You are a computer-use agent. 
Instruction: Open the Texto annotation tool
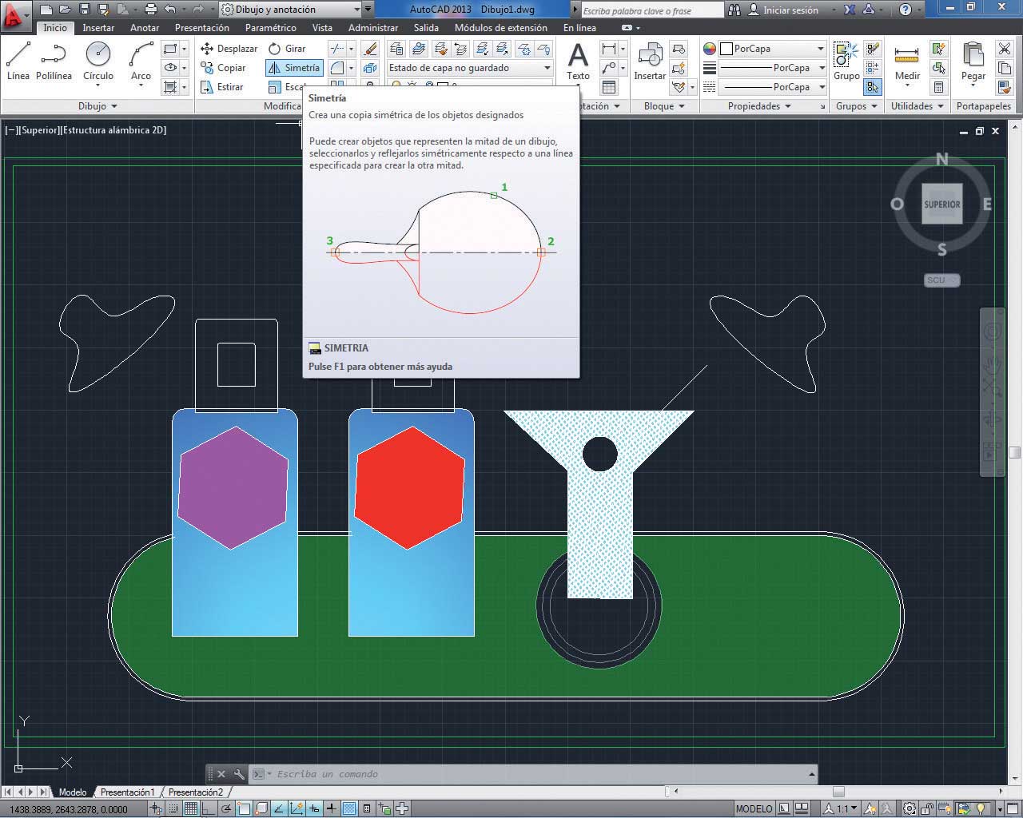578,62
